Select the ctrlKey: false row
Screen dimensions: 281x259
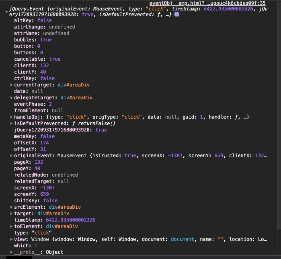[35, 78]
